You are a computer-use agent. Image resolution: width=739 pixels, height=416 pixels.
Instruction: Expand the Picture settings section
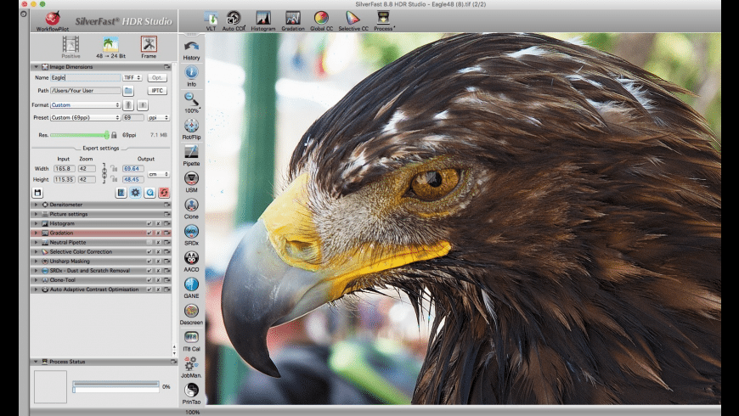pyautogui.click(x=36, y=214)
